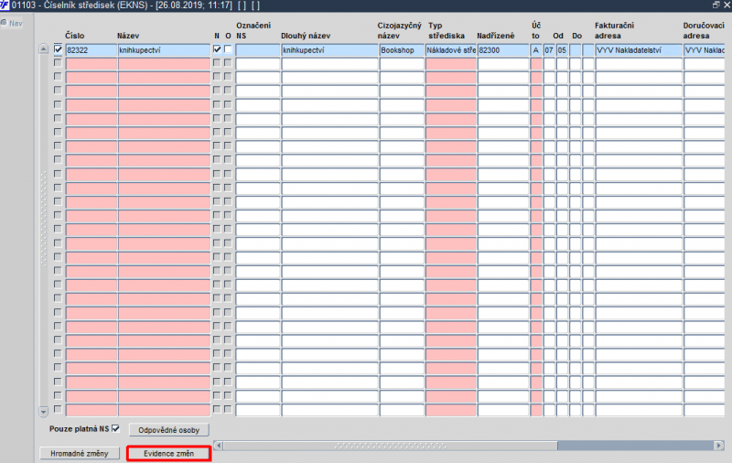Click the Typ střediska column header
The height and width of the screenshot is (463, 732).
[447, 30]
